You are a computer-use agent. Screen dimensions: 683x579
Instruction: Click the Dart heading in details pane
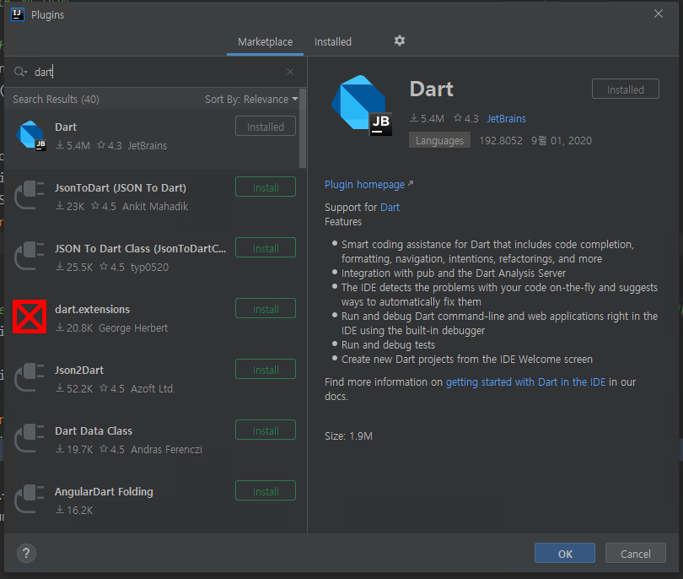[x=431, y=89]
